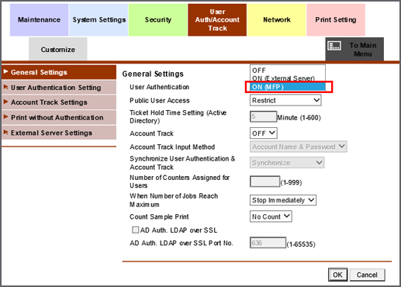Open User Authentication Setting in sidebar
This screenshot has width=401, height=287.
[59, 88]
